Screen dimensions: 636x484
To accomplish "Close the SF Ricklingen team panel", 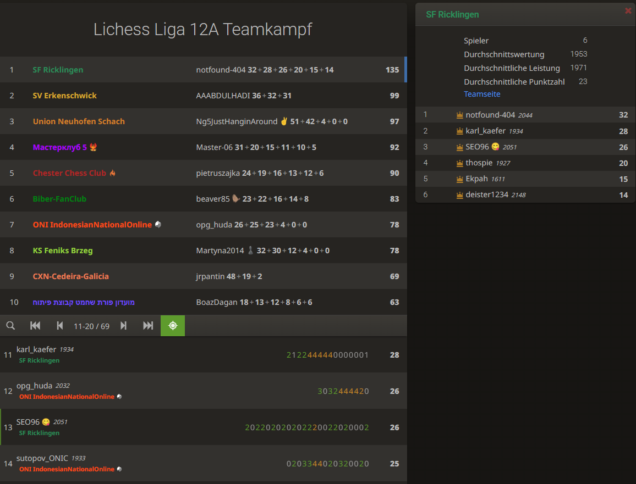I will [x=628, y=11].
